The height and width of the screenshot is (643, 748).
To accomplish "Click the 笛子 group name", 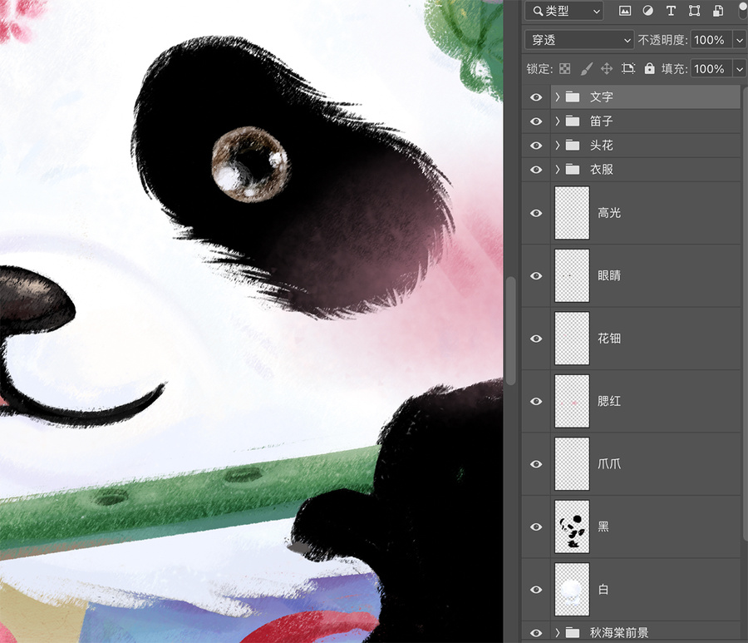I will tap(602, 121).
